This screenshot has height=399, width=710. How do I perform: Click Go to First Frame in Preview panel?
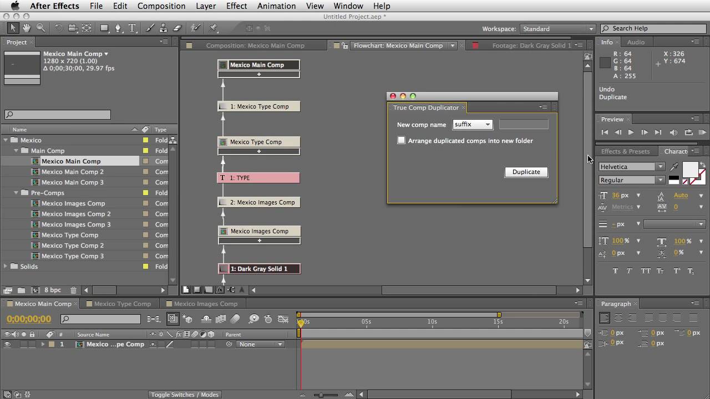pyautogui.click(x=605, y=132)
